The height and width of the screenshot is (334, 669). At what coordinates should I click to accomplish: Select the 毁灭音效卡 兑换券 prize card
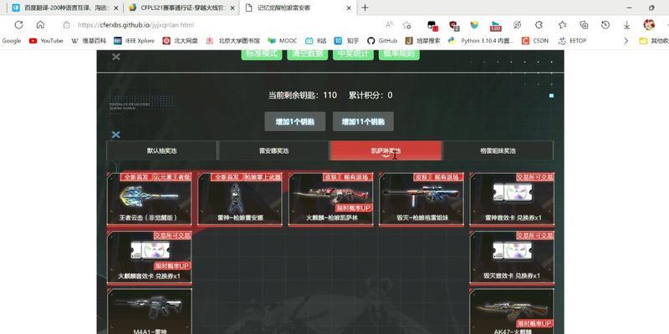512,258
